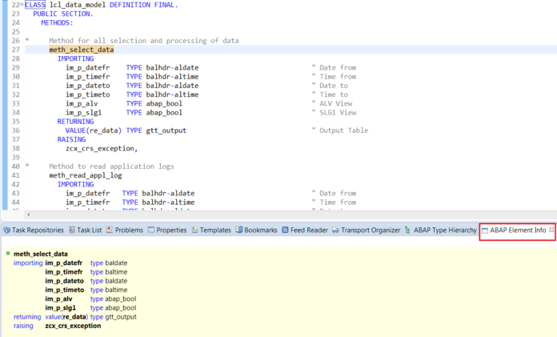Click im_p_alv in Element Info panel

58,299
